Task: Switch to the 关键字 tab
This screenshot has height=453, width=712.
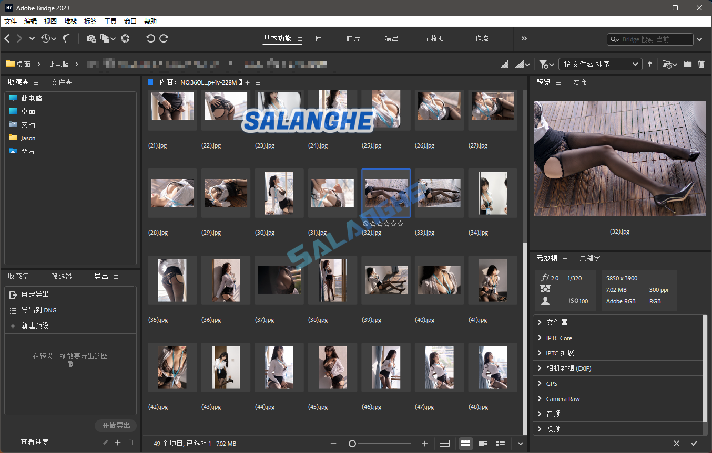Action: [x=589, y=258]
